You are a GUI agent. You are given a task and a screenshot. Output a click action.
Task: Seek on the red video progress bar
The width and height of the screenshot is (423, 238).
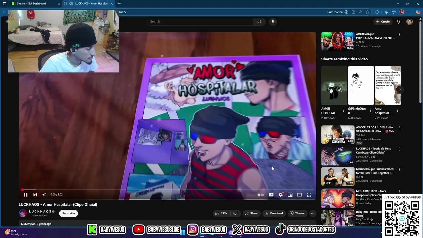tap(167, 190)
